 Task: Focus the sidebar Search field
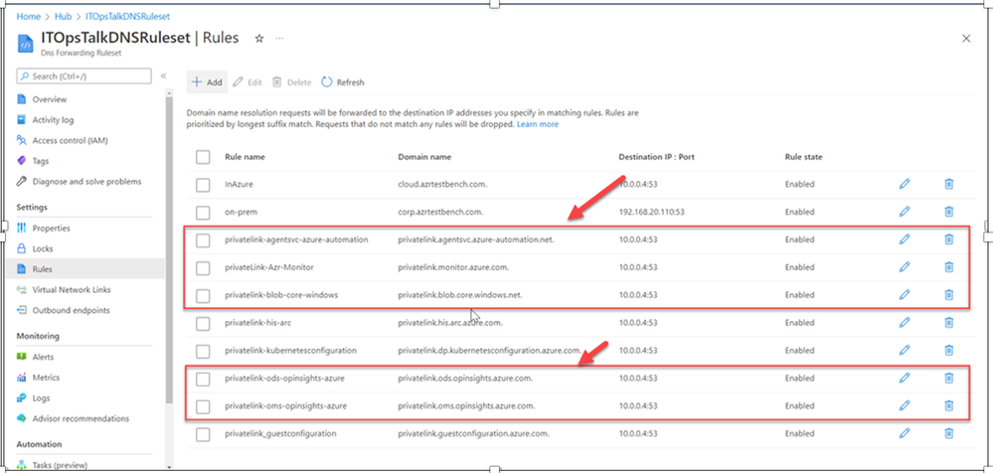pyautogui.click(x=84, y=76)
